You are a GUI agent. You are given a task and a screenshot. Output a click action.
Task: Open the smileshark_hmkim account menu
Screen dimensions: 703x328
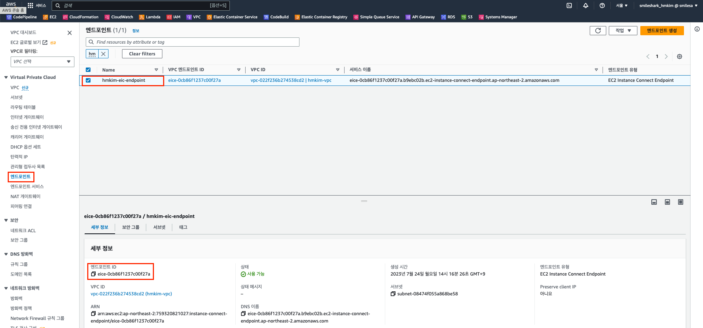tap(668, 6)
